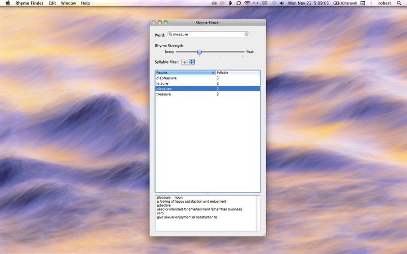This screenshot has height=254, width=407.
Task: Open the robert user menu
Action: [385, 3]
